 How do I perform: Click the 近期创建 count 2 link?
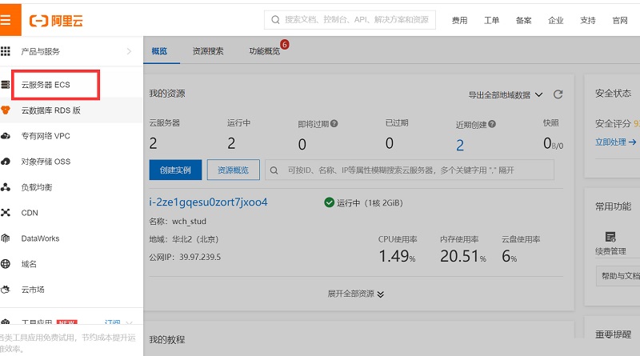point(460,145)
